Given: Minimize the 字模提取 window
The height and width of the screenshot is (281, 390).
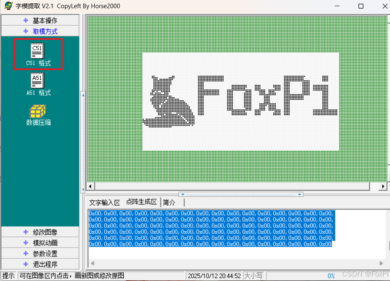Looking at the screenshot, I should point(337,6).
